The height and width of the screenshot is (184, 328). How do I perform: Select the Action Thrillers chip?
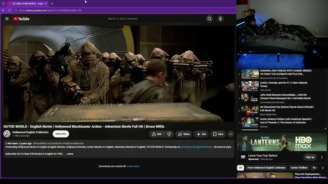point(299,168)
